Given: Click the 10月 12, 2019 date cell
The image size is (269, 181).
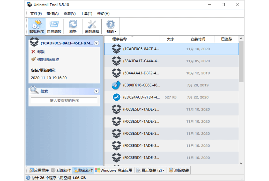Looking at the screenshot, I should tap(198, 73).
